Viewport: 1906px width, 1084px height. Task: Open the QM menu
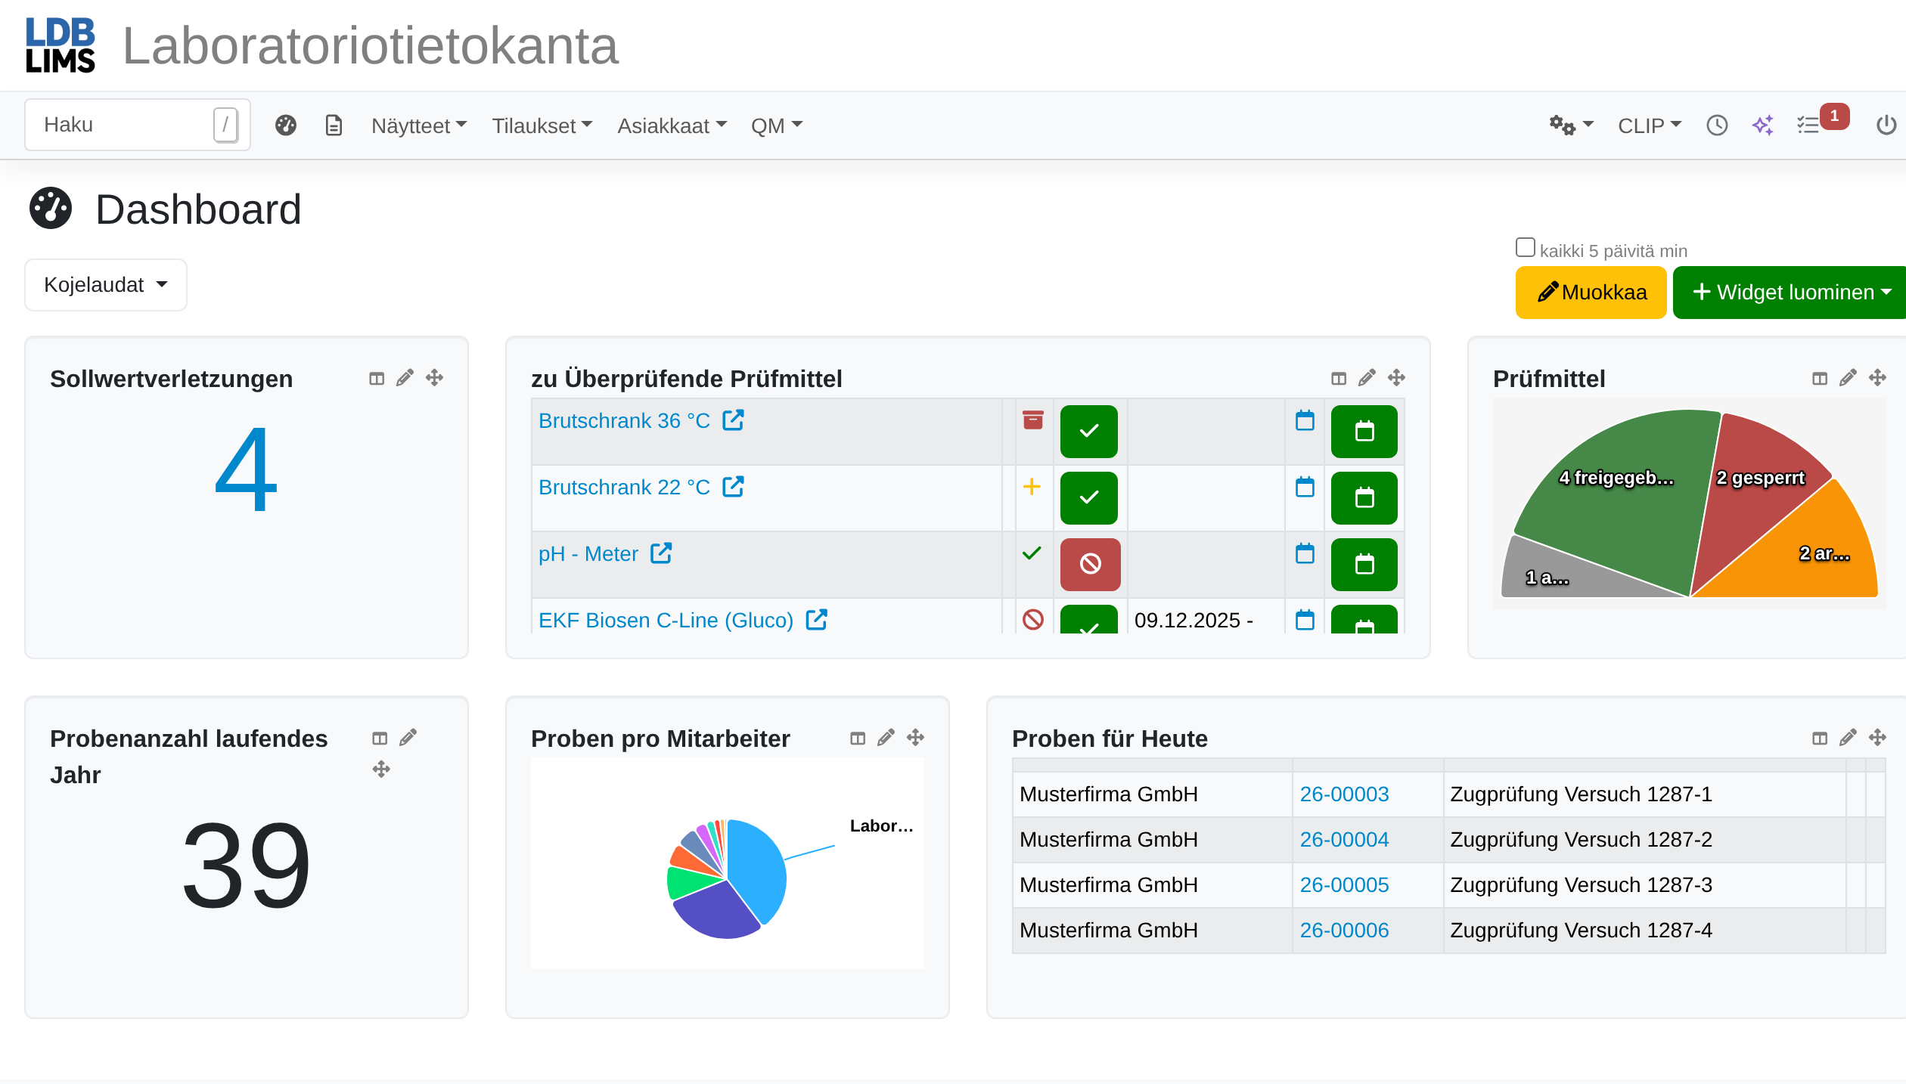point(777,125)
